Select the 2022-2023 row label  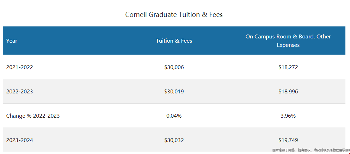pyautogui.click(x=19, y=92)
